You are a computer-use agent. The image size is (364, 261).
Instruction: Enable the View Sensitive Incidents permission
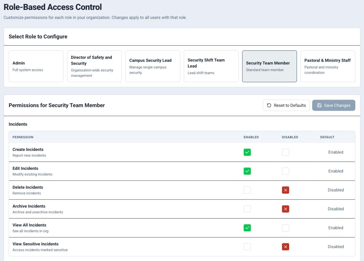[247, 247]
